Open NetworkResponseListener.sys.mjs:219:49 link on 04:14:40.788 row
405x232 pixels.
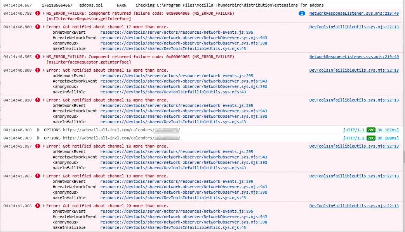pyautogui.click(x=354, y=14)
